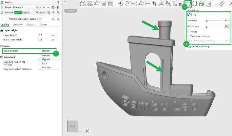Click the bounding-box corners toolbar icon

coord(195,4)
